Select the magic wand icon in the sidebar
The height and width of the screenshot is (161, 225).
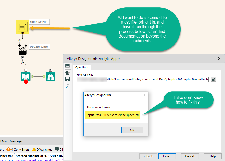[x=67, y=86]
